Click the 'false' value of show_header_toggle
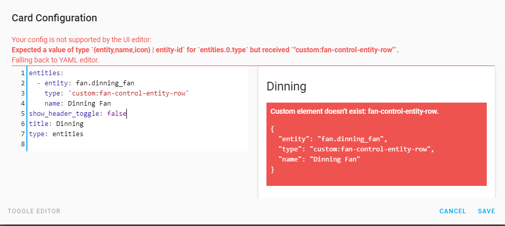 pos(116,114)
